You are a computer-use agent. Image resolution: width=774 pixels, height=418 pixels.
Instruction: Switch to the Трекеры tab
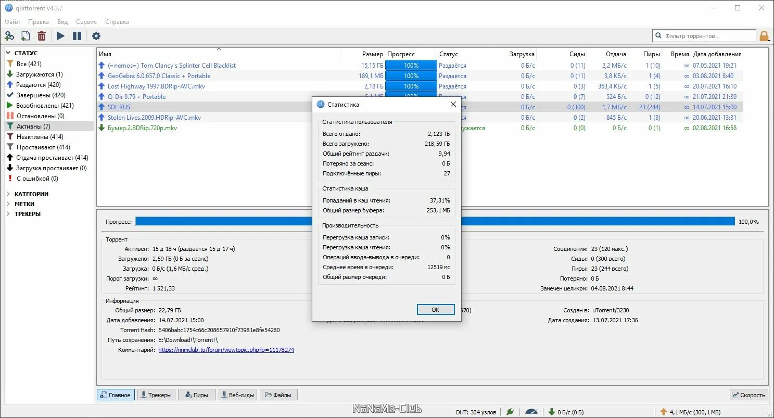[156, 395]
